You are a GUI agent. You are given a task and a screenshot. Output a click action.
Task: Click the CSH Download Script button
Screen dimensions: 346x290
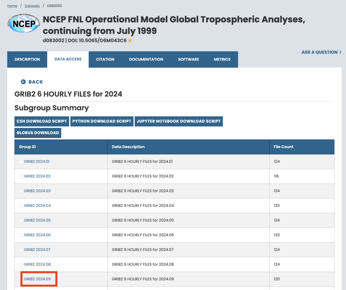pyautogui.click(x=42, y=121)
